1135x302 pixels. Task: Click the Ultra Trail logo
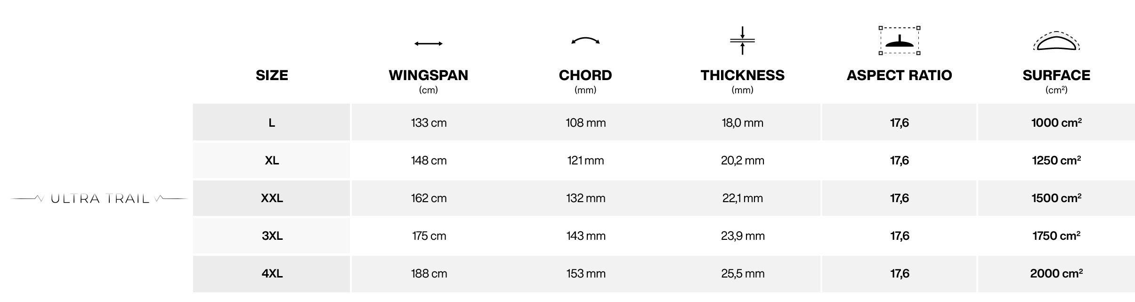(99, 199)
